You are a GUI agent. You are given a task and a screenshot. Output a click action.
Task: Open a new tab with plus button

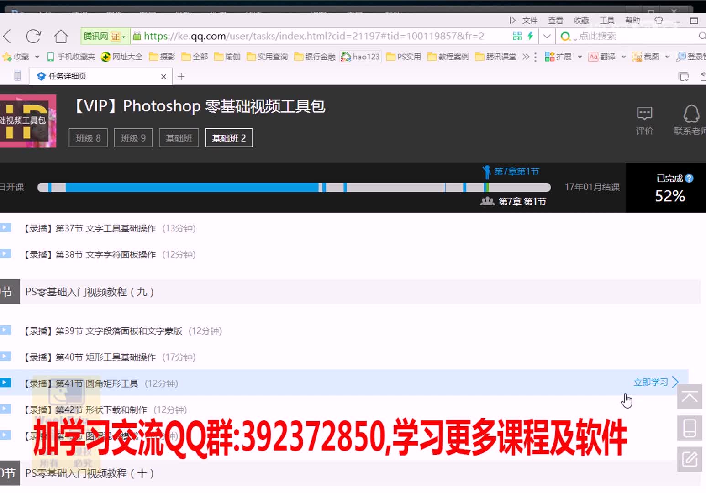click(x=181, y=77)
